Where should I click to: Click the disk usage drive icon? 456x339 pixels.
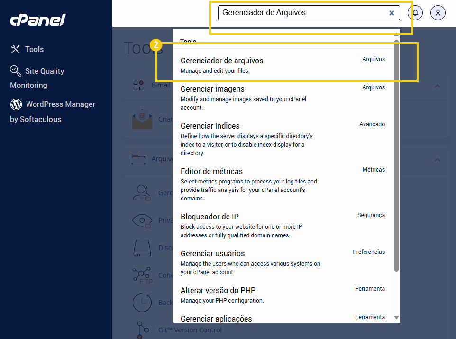pyautogui.click(x=142, y=248)
